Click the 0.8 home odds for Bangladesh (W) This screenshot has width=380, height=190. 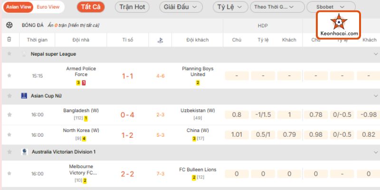tap(237, 114)
